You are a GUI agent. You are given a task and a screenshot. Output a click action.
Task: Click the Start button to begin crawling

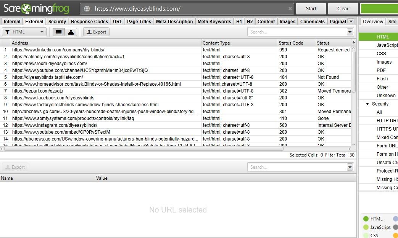pyautogui.click(x=311, y=8)
